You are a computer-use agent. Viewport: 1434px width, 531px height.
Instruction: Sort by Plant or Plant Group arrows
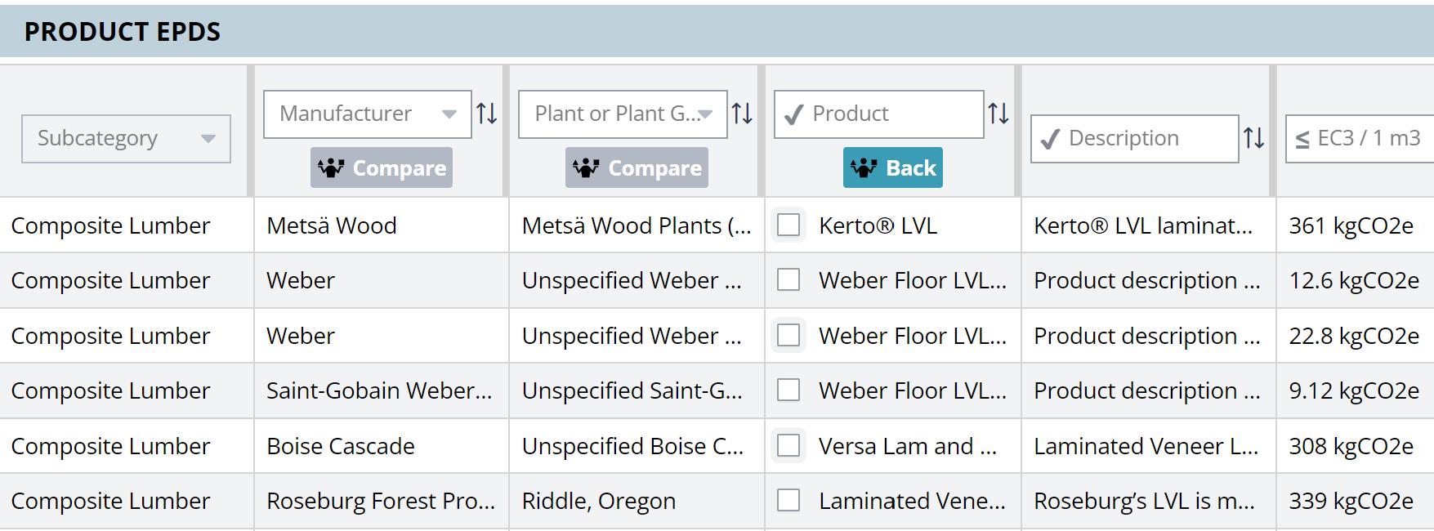click(x=742, y=114)
